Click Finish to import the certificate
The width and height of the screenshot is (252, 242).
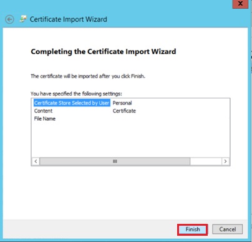(193, 229)
